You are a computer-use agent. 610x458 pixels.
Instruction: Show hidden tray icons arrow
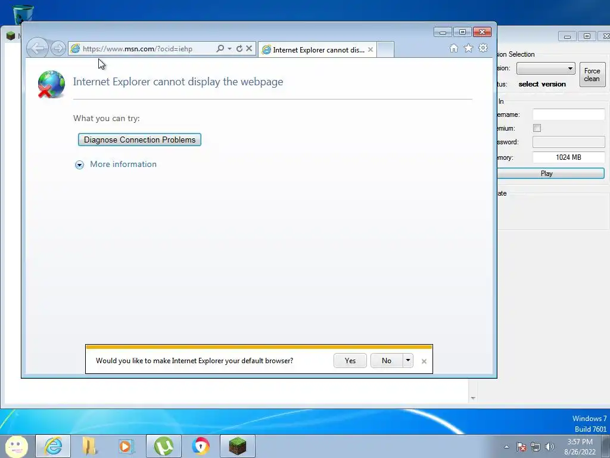pos(506,447)
